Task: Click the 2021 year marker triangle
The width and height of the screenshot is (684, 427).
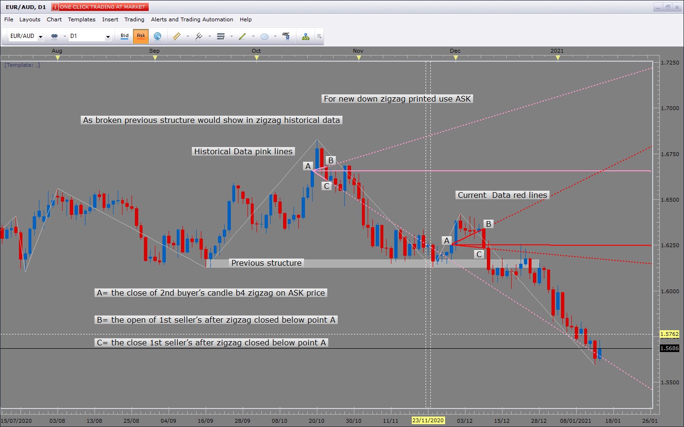Action: pos(558,58)
